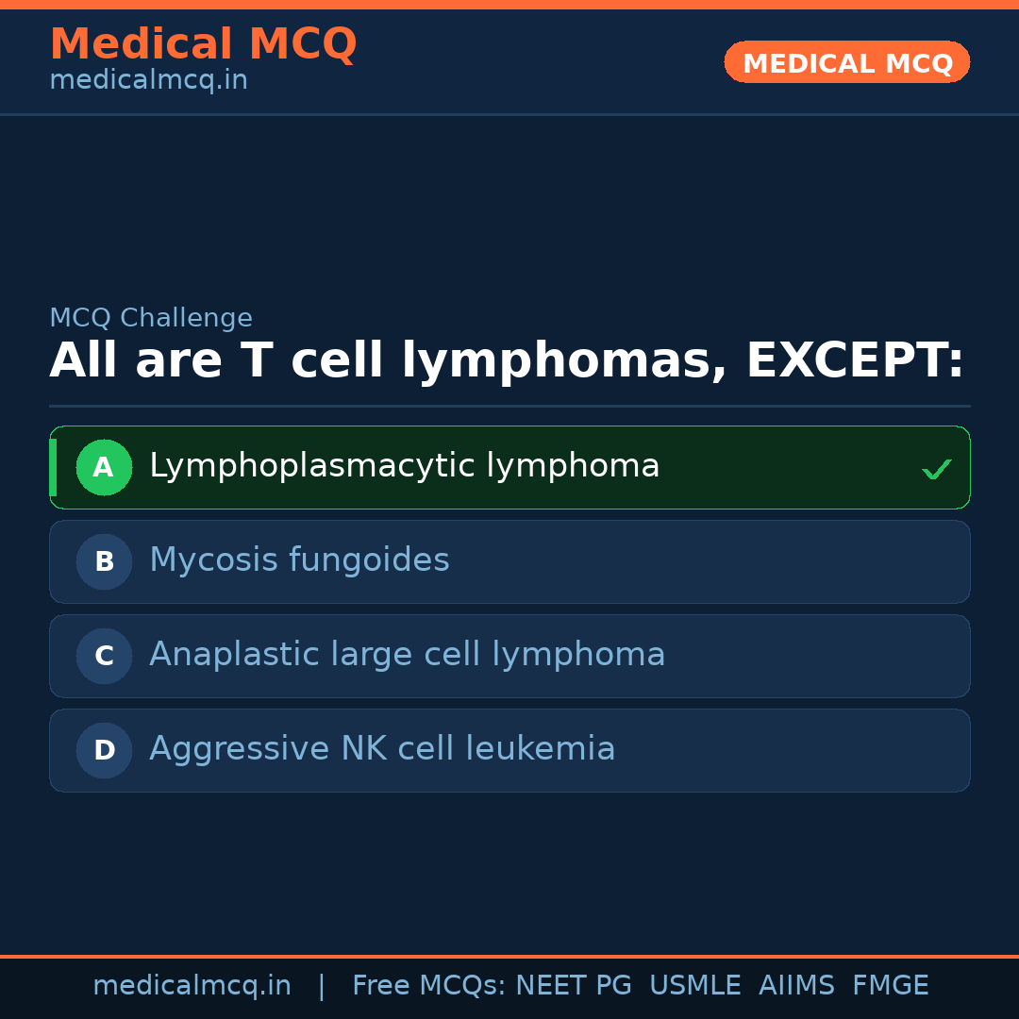Click the orange MEDICAL MCQ badge
Image resolution: width=1019 pixels, height=1019 pixels.
point(846,62)
